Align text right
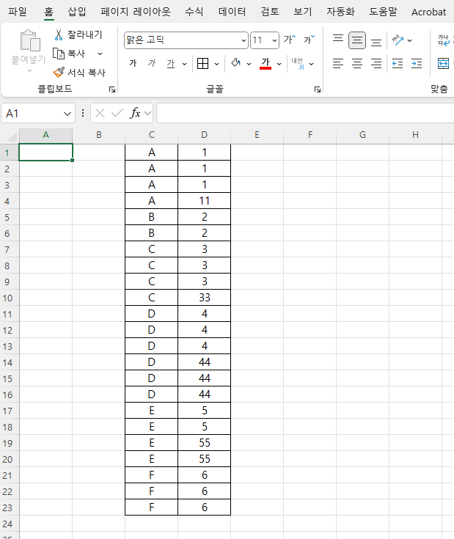 click(x=376, y=64)
